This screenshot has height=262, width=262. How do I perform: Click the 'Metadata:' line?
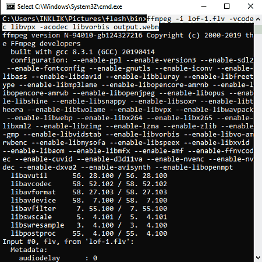[29, 250]
